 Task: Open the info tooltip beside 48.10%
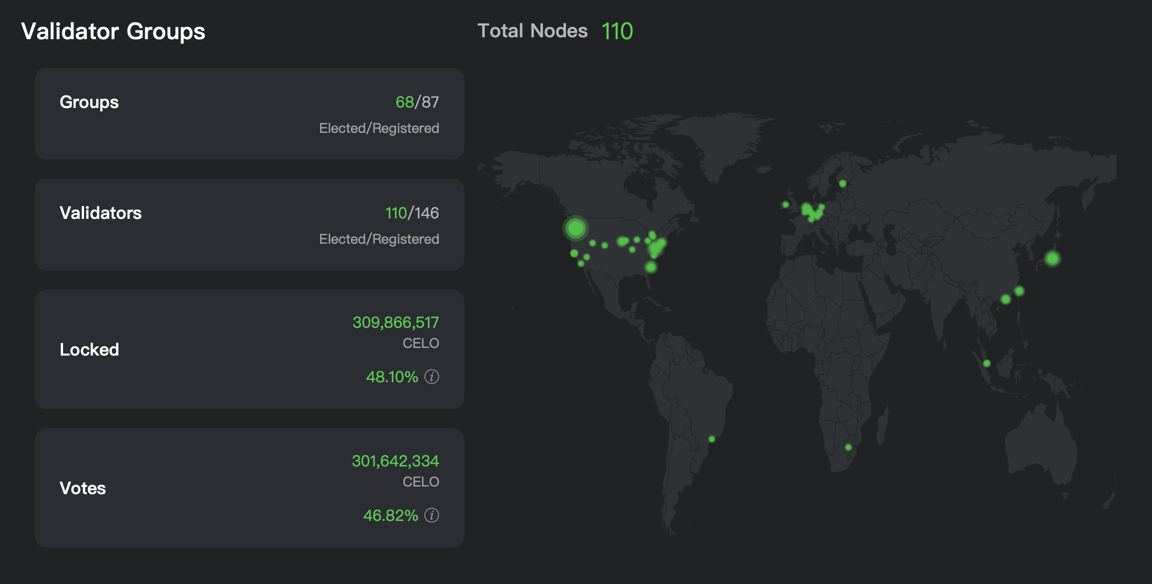(432, 378)
